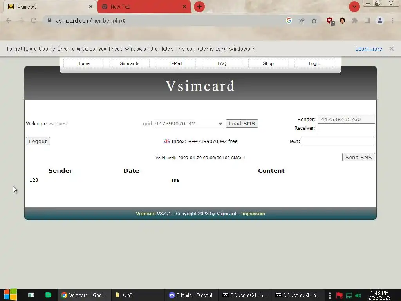Click the Vsimcard site title heading
The height and width of the screenshot is (301, 401).
200,86
